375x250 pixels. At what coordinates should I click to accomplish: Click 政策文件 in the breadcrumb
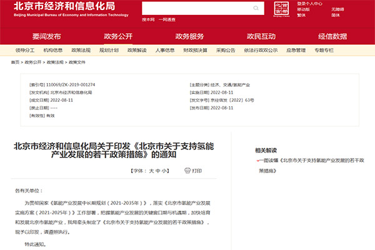point(77,62)
